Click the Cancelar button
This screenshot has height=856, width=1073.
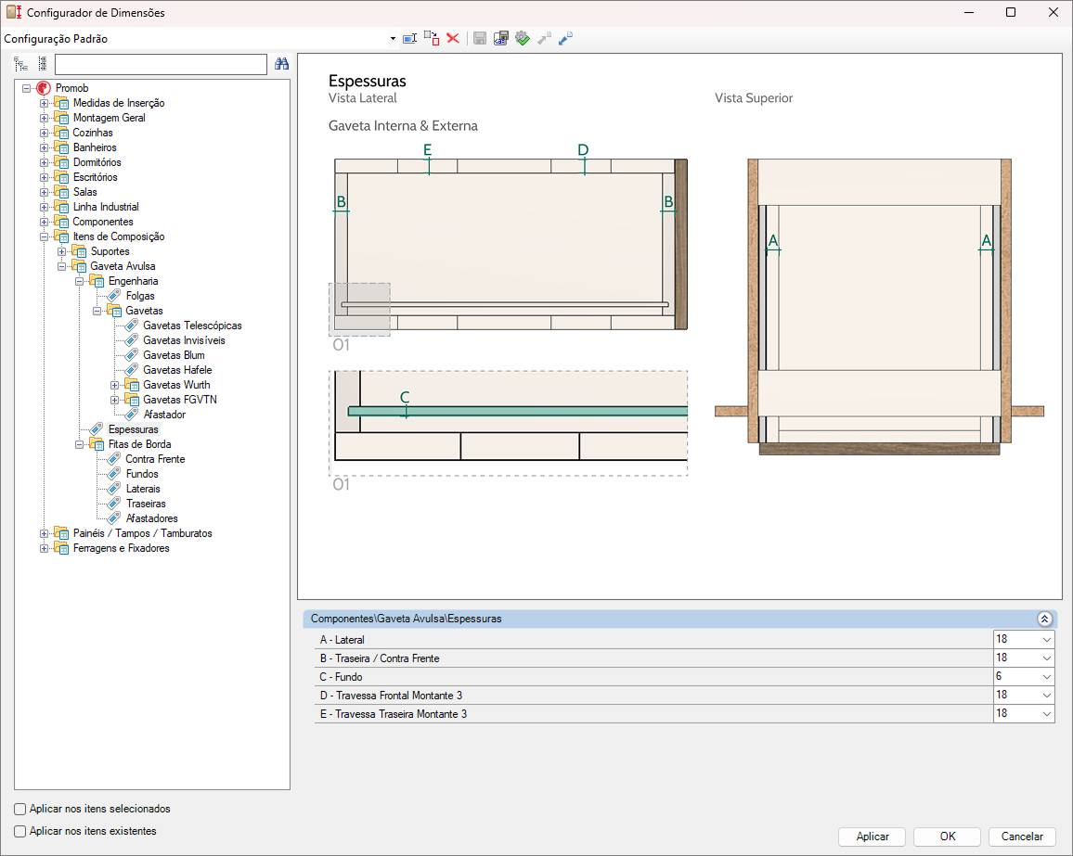pos(1022,837)
